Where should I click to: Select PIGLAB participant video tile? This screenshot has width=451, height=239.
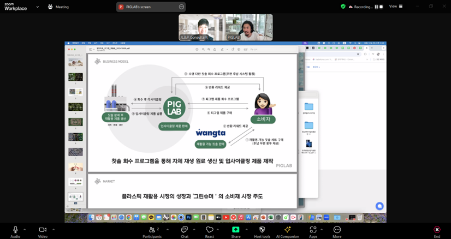pyautogui.click(x=249, y=28)
